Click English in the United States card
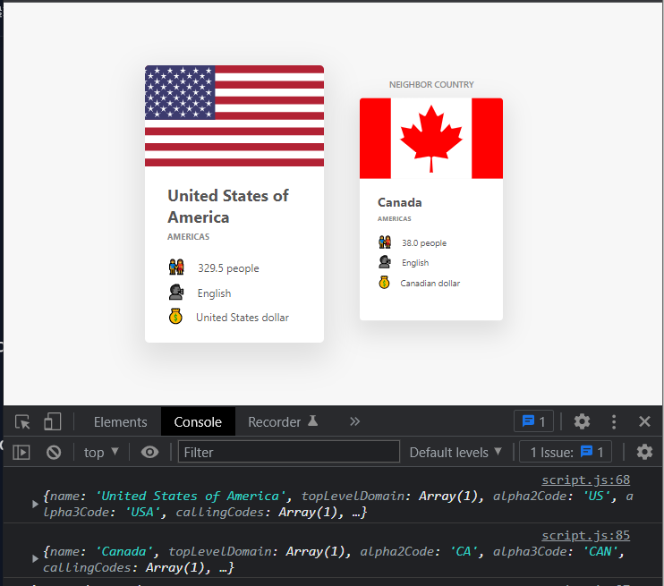 click(214, 293)
